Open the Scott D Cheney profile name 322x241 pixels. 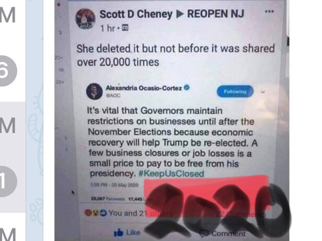click(136, 14)
